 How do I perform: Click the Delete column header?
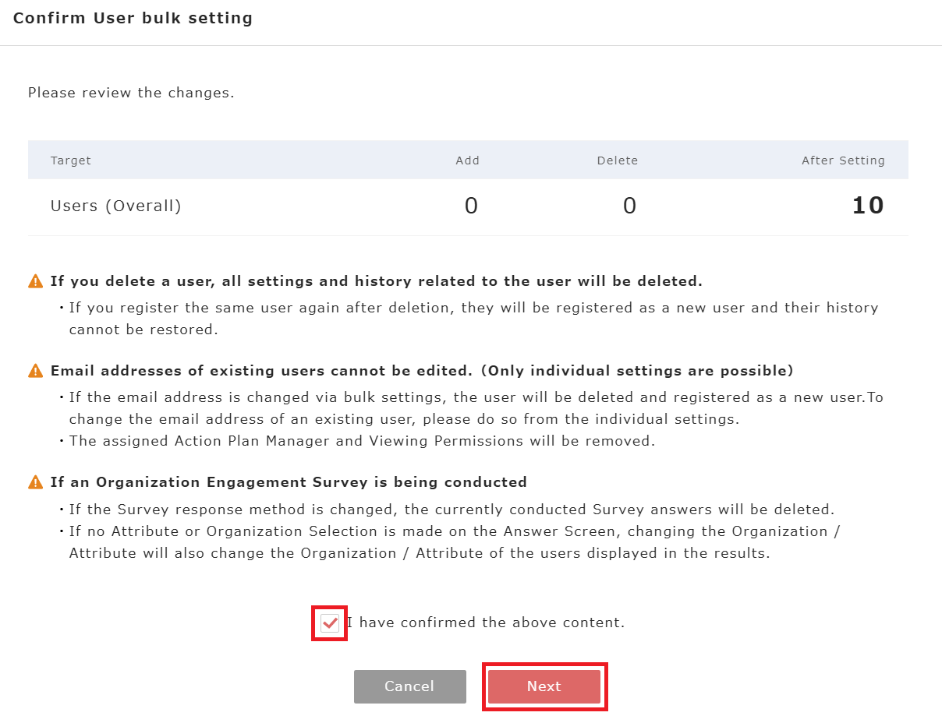click(x=618, y=160)
